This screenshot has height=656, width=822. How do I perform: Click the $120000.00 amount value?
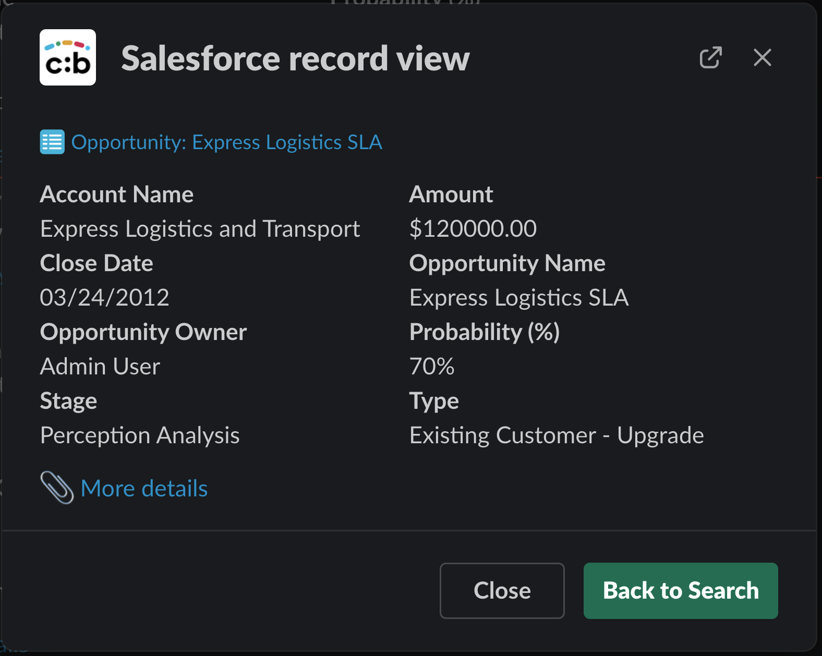pyautogui.click(x=473, y=228)
